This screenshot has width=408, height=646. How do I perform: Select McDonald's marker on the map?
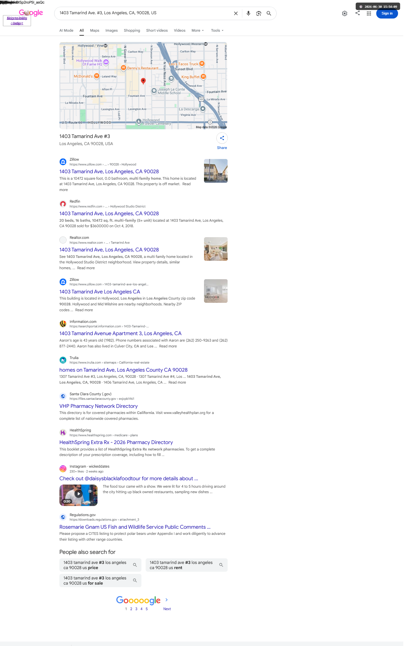tap(97, 76)
